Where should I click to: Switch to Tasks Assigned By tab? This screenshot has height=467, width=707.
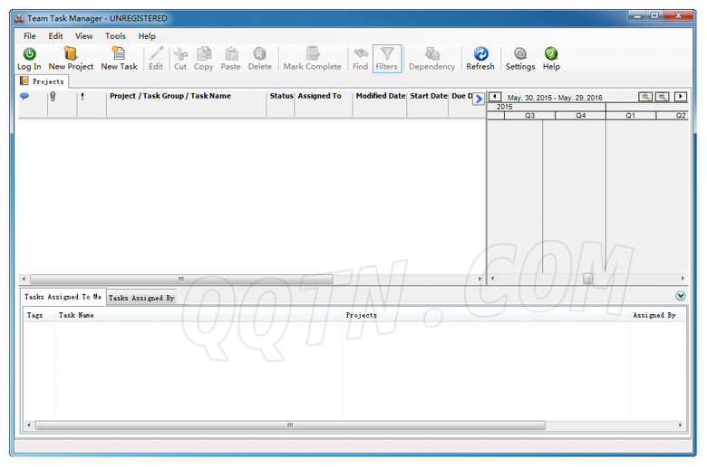tap(141, 298)
